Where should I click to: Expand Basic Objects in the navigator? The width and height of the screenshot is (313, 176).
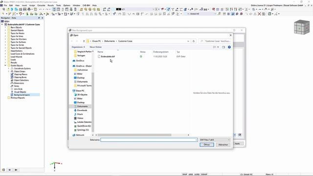pyautogui.click(x=5, y=27)
